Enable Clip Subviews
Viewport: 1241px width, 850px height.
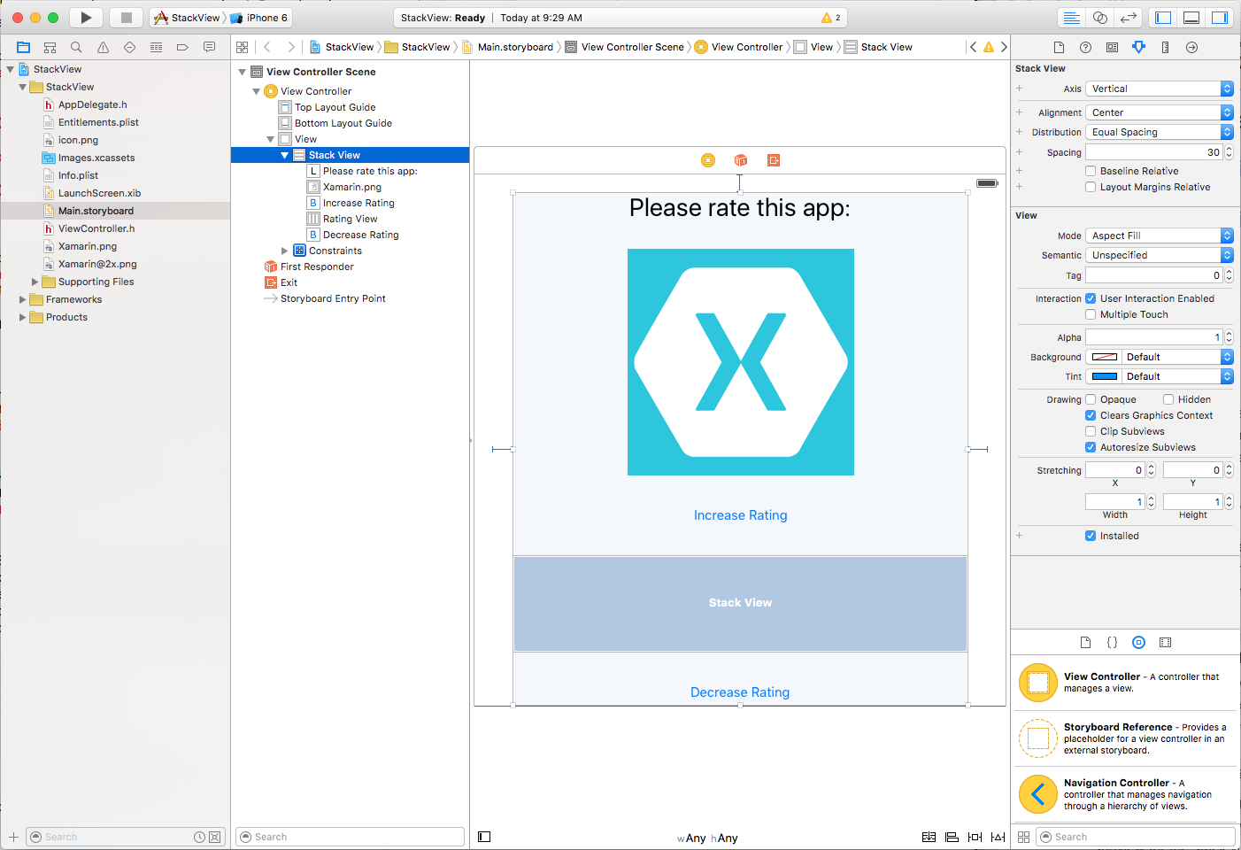click(1091, 431)
